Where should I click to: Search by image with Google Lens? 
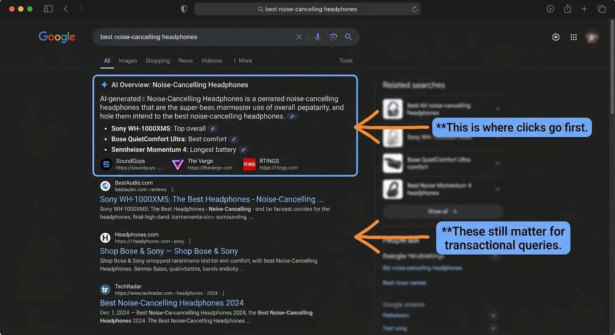pos(333,37)
